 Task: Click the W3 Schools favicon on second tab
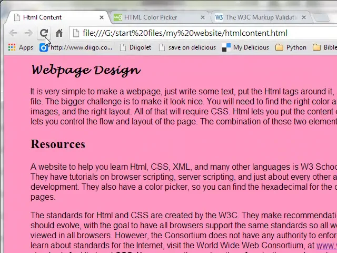click(x=118, y=17)
